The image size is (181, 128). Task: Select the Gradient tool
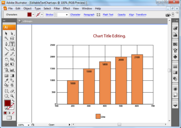tap(12, 75)
